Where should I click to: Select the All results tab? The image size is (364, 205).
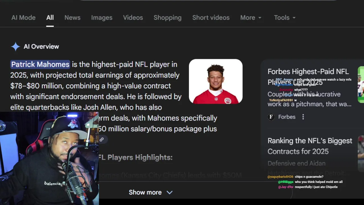50,18
